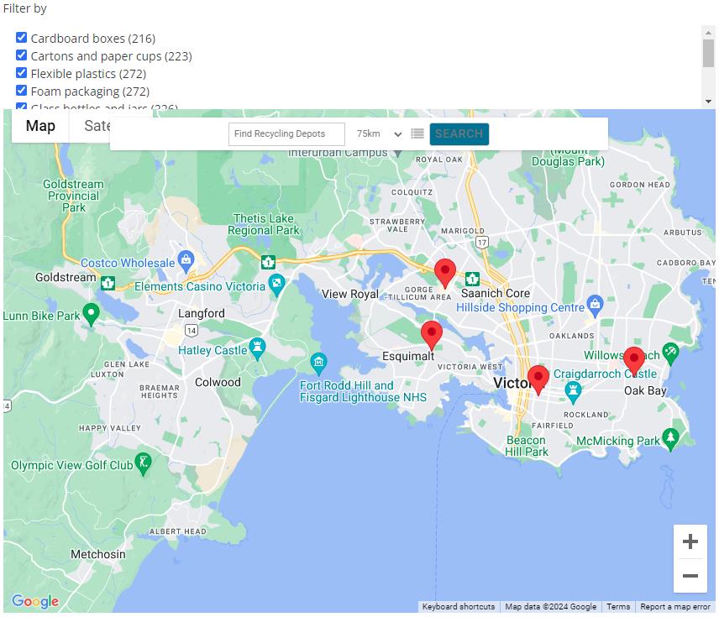Click the Fort Rodd Hill museum marker
719x617 pixels.
(318, 364)
